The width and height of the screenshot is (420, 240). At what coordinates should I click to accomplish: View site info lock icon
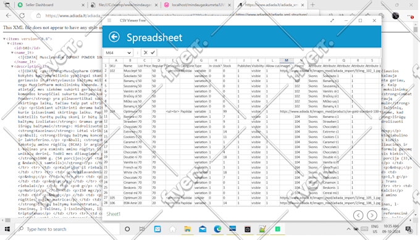[38, 16]
